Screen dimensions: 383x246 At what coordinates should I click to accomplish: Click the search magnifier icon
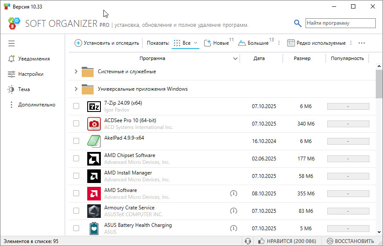pyautogui.click(x=298, y=23)
